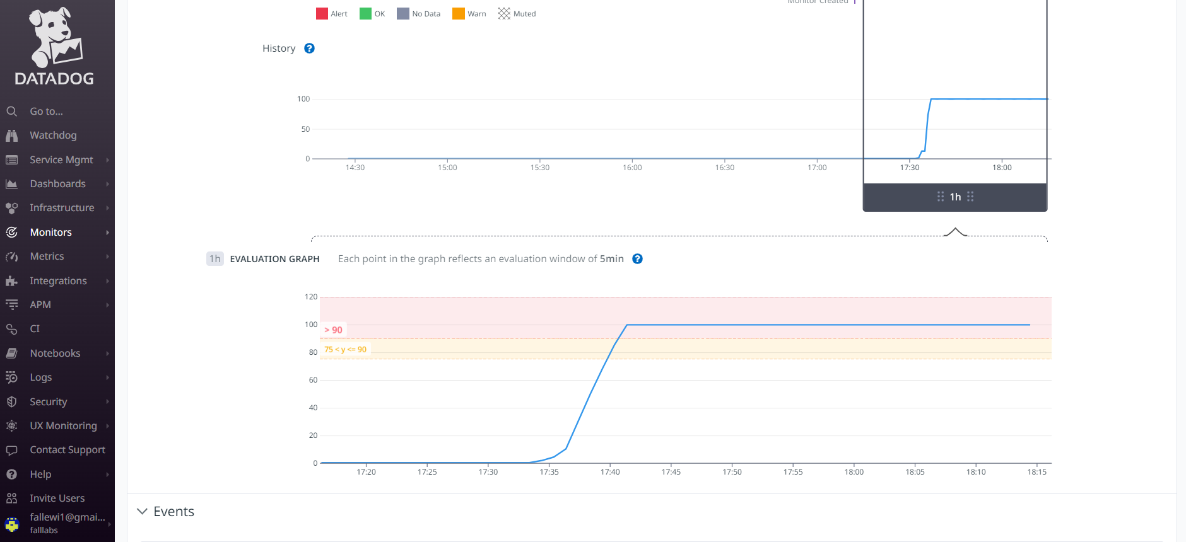
Task: Click the Contact Support link
Action: click(68, 450)
